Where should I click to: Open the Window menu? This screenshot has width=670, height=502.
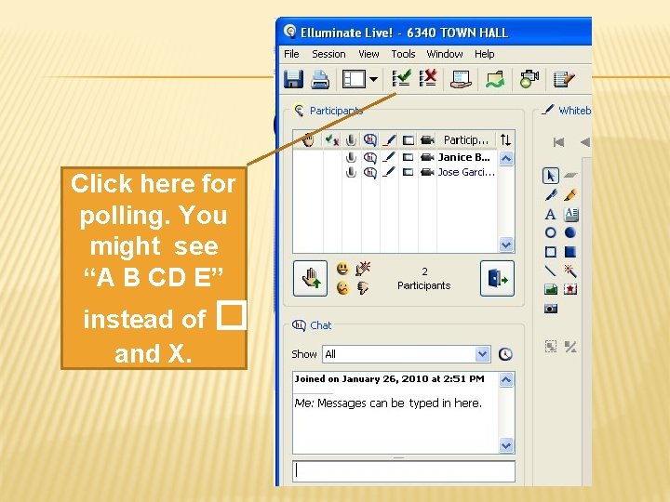(445, 54)
